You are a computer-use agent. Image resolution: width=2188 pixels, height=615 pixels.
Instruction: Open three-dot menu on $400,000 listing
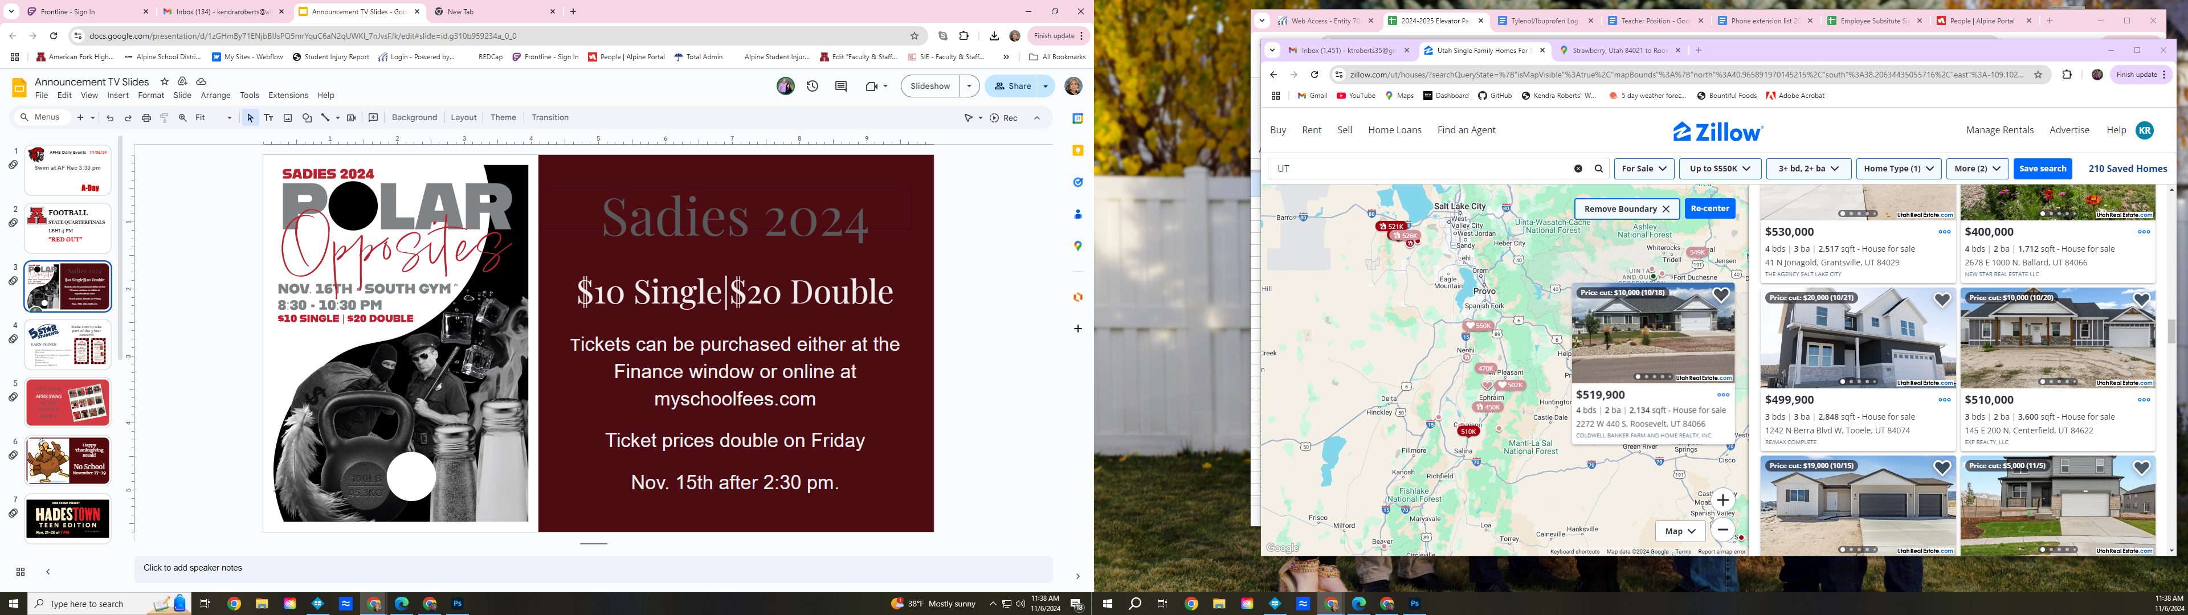point(2144,232)
